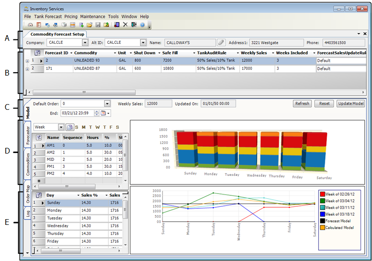Click the grid table toolbar icon

pyautogui.click(x=72, y=24)
